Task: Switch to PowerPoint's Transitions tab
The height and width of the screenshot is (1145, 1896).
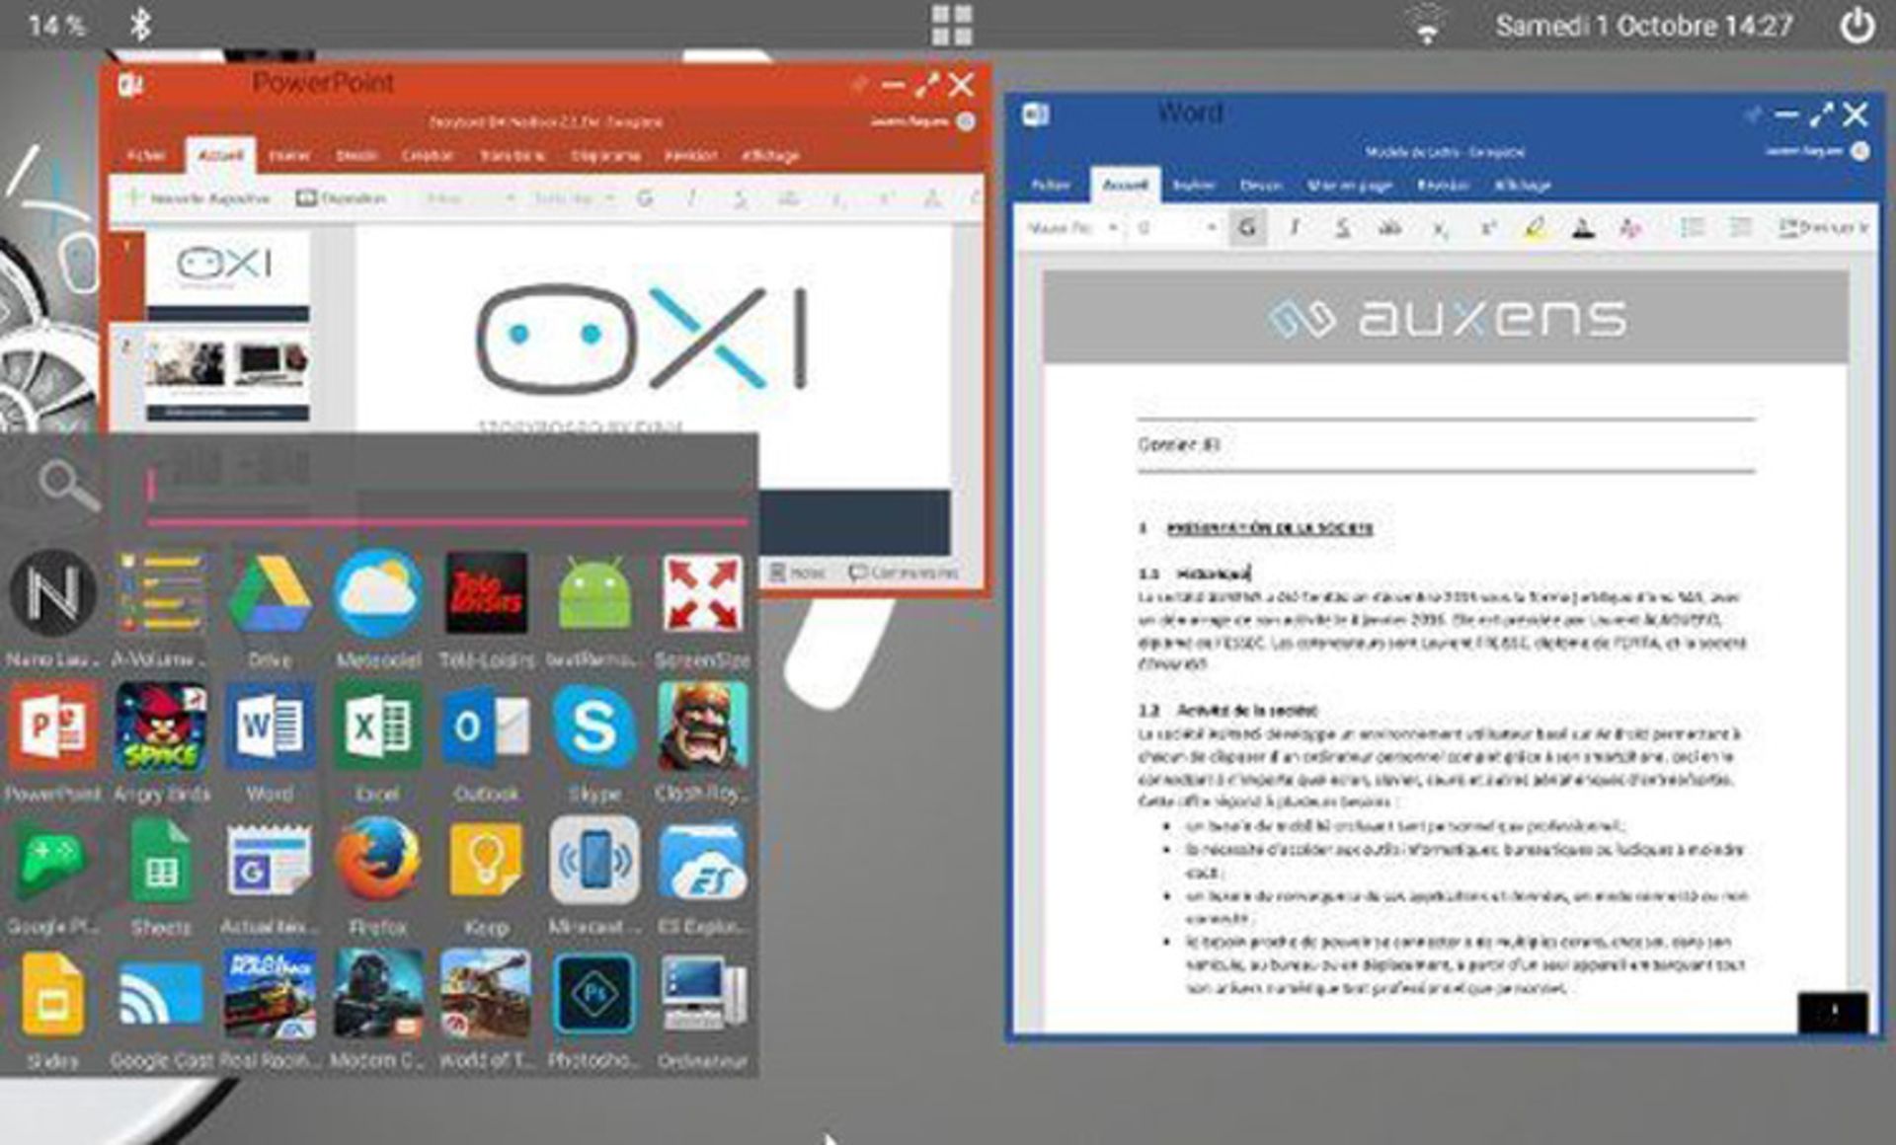Action: pyautogui.click(x=512, y=156)
